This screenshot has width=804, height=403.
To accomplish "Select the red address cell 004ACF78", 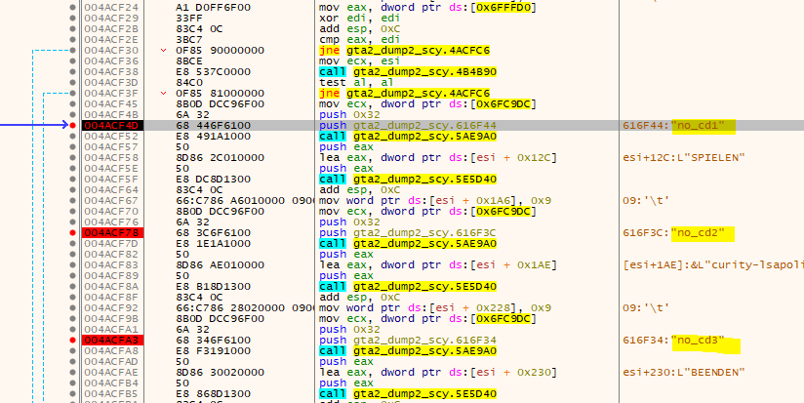I will (112, 233).
